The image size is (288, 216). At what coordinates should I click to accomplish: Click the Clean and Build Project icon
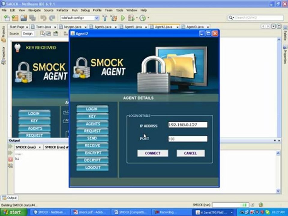coord(113,18)
